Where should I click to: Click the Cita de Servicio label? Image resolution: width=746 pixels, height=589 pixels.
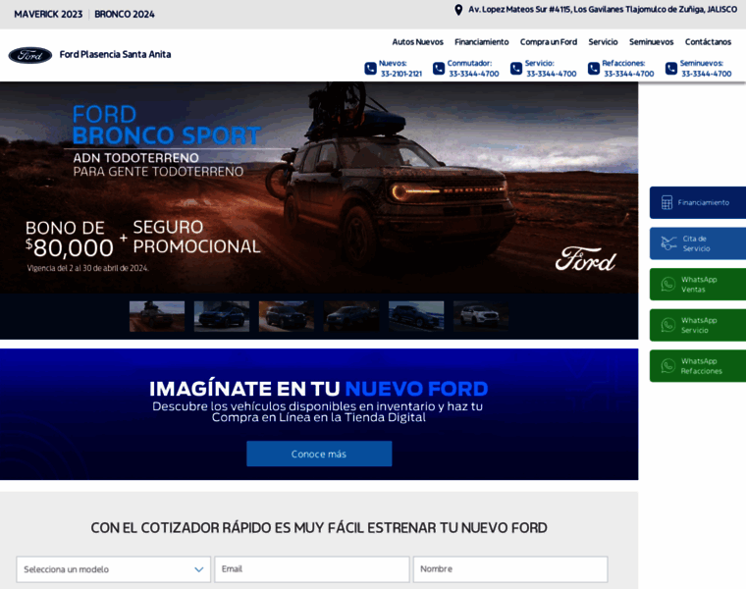point(696,243)
